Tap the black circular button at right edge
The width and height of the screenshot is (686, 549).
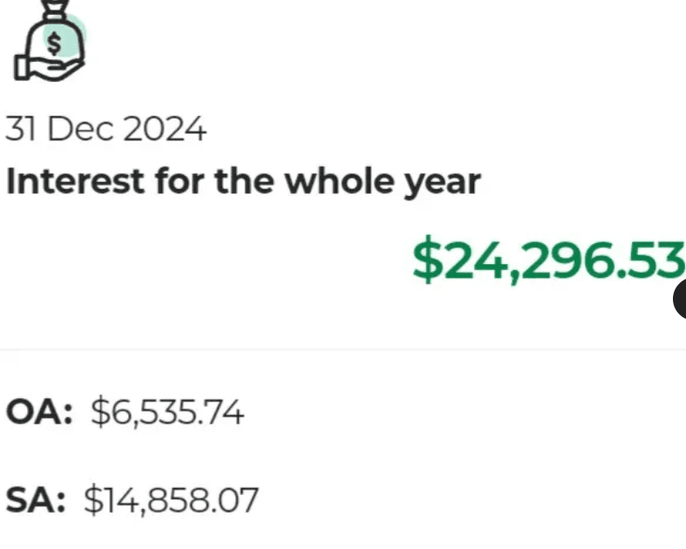679,299
